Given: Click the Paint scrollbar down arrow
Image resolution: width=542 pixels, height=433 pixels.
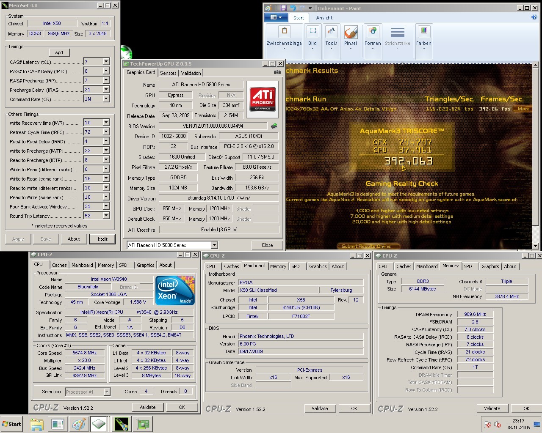Looking at the screenshot, I should click(x=535, y=246).
